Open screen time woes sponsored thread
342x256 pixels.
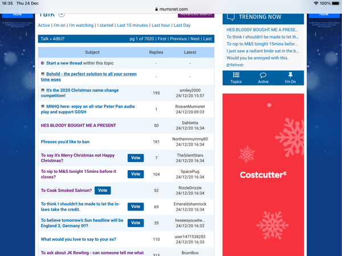(89, 77)
